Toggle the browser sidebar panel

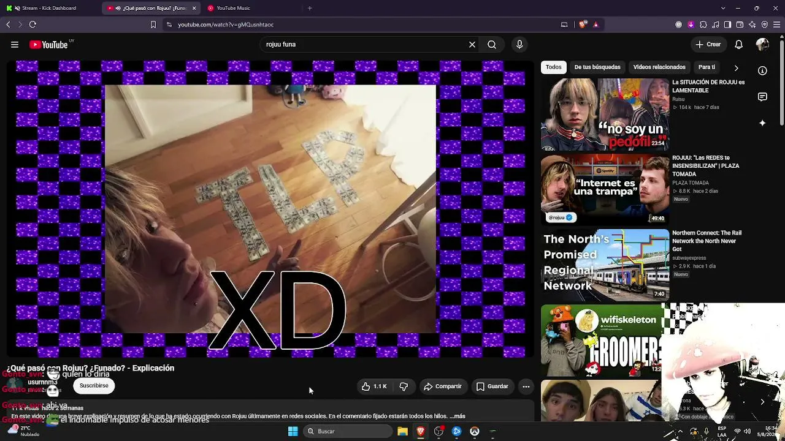[x=727, y=24]
